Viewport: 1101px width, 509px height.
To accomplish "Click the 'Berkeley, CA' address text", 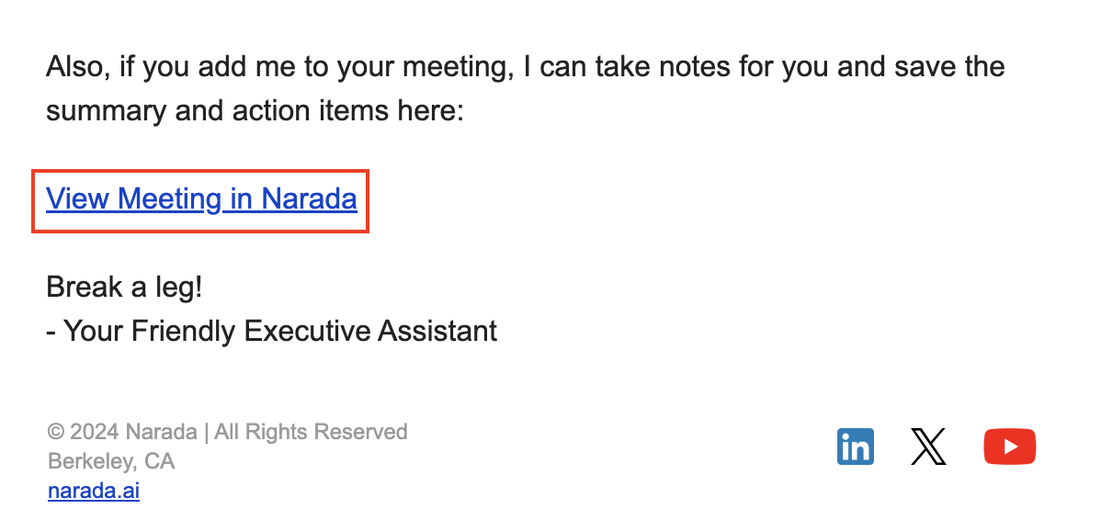I will click(111, 461).
